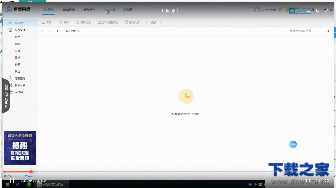Open the 视频 category in the sidebar
This screenshot has height=188, width=336.
point(17,44)
